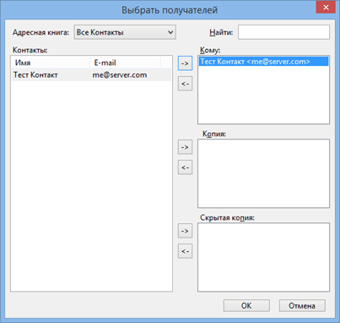
Task: Click the Отмена button
Action: (x=302, y=305)
